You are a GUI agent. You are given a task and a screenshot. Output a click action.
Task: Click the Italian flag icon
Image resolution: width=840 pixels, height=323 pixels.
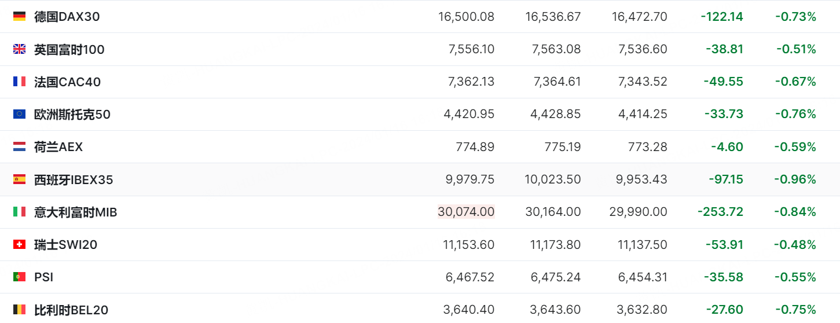19,212
